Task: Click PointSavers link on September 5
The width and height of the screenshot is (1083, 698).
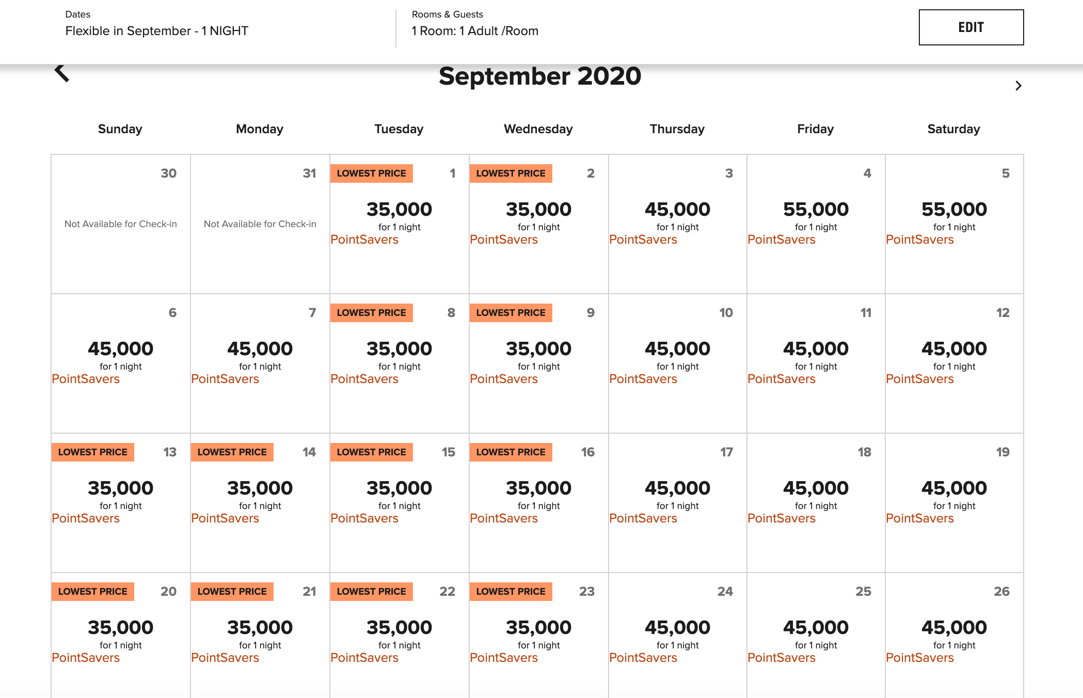Action: pyautogui.click(x=920, y=240)
